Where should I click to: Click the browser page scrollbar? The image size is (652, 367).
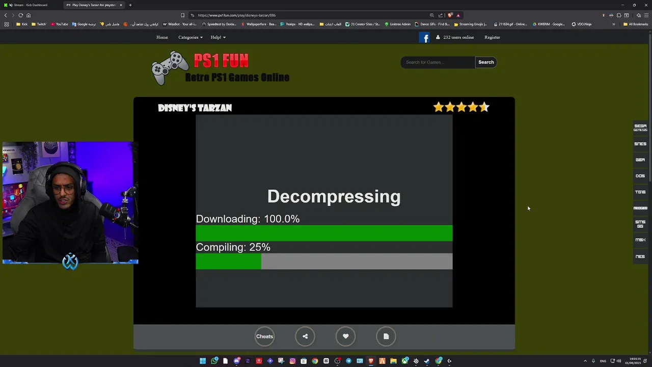click(650, 107)
